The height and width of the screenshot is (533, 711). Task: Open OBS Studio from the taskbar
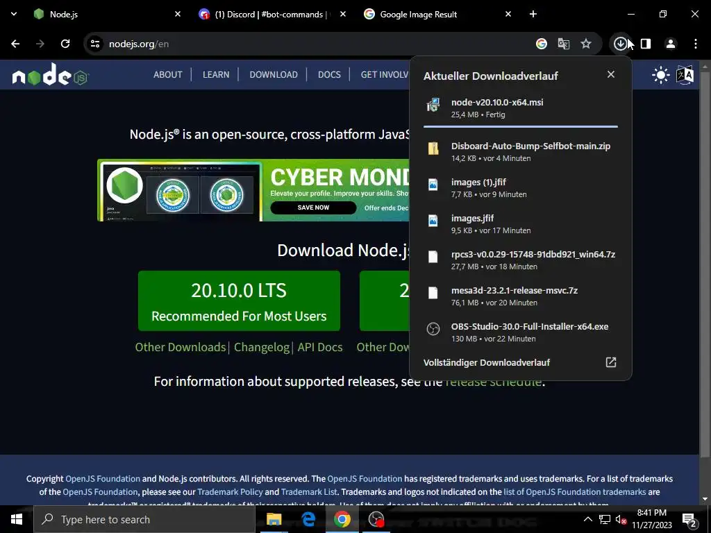(376, 519)
